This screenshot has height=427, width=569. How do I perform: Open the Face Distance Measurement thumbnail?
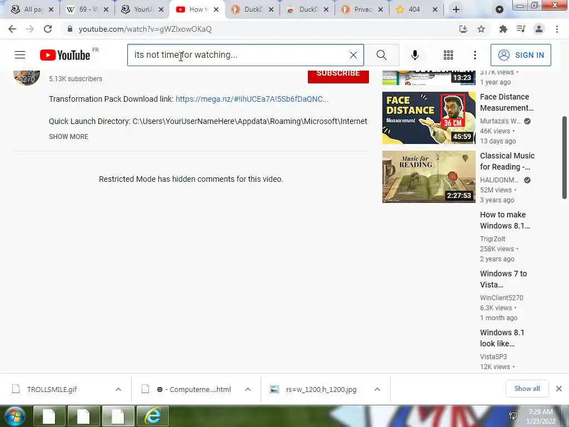pos(428,118)
